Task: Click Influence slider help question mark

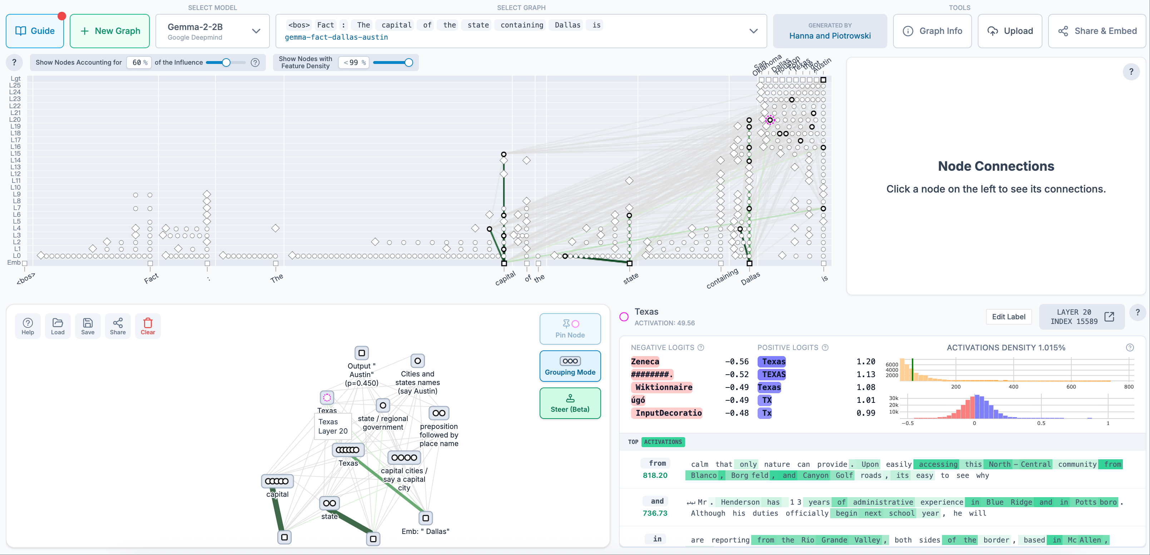Action: pyautogui.click(x=256, y=62)
